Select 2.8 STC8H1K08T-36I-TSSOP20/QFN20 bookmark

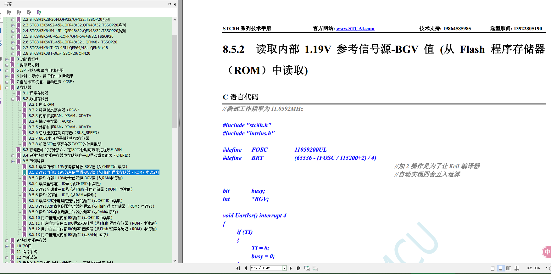56,53
